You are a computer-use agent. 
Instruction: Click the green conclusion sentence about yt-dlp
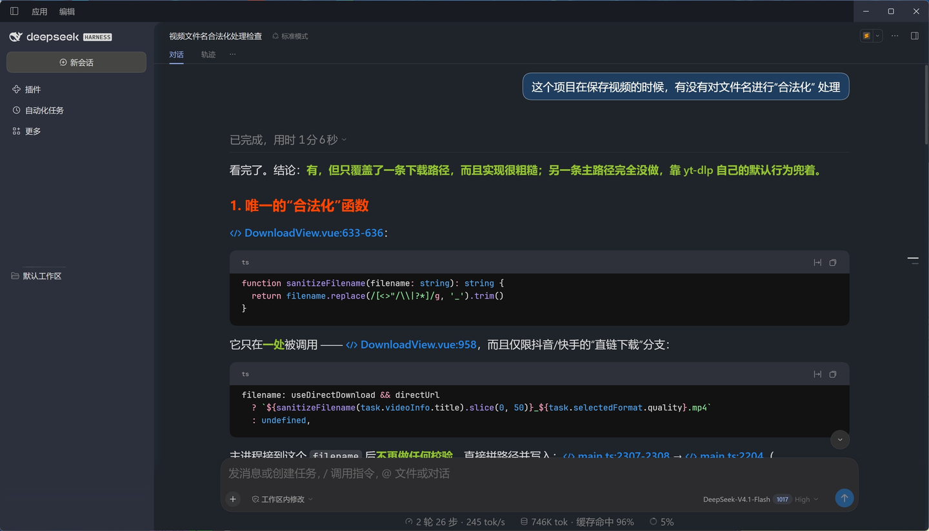coord(565,171)
